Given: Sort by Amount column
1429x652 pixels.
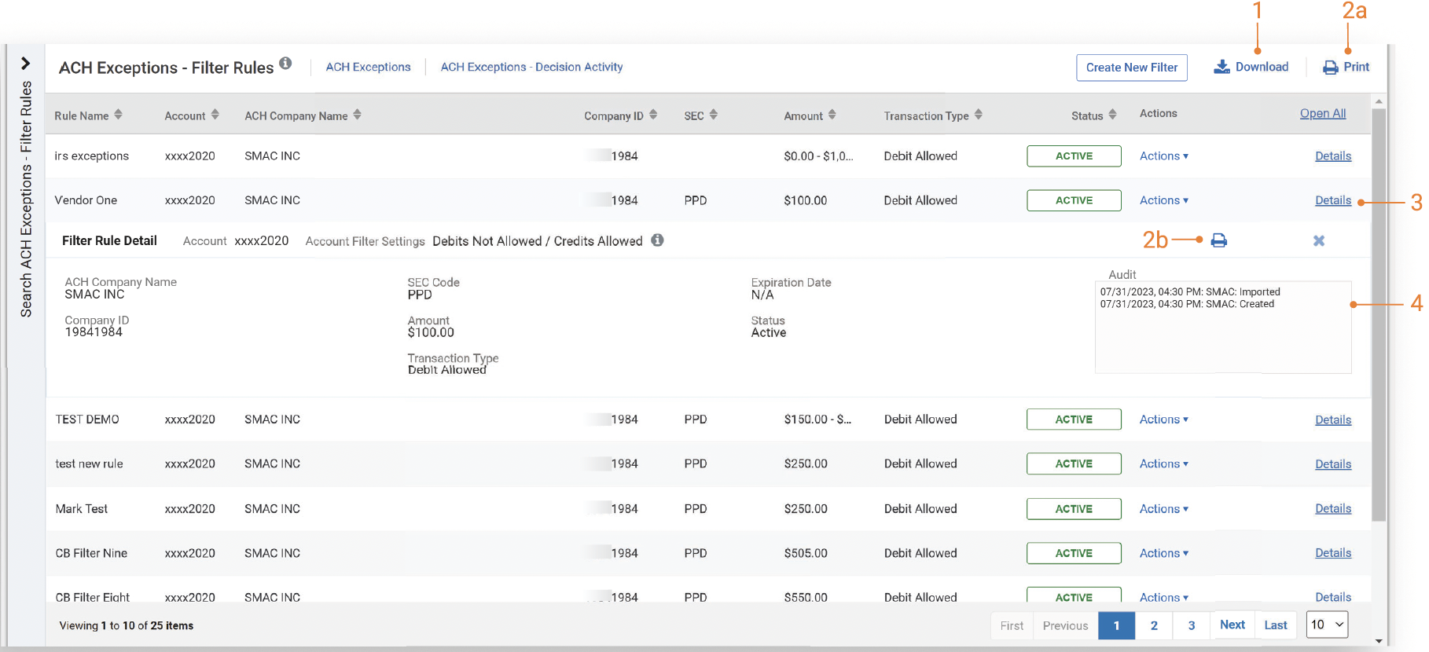Looking at the screenshot, I should 832,115.
